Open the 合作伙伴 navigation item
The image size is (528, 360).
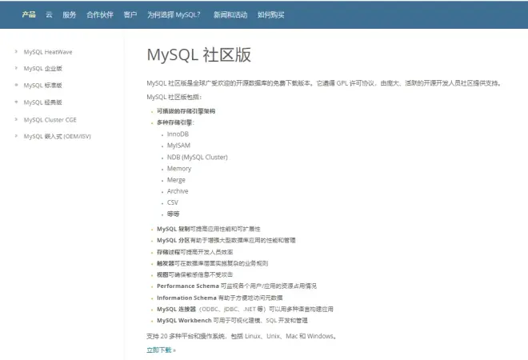coord(100,14)
